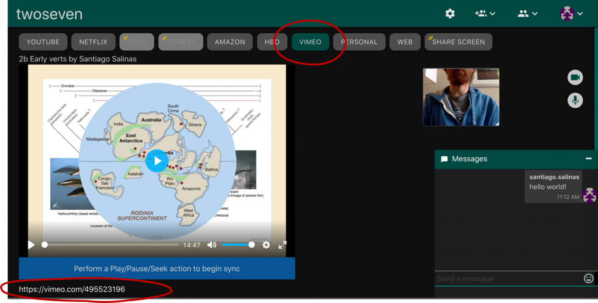
Task: Toggle the webcam camera button
Action: click(575, 77)
